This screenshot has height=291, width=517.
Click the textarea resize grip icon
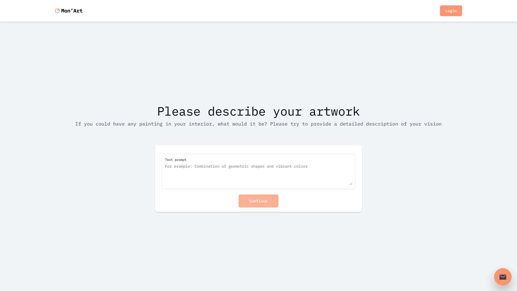tap(351, 183)
